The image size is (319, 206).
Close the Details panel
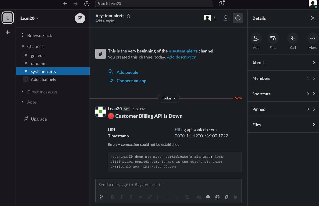click(x=313, y=18)
